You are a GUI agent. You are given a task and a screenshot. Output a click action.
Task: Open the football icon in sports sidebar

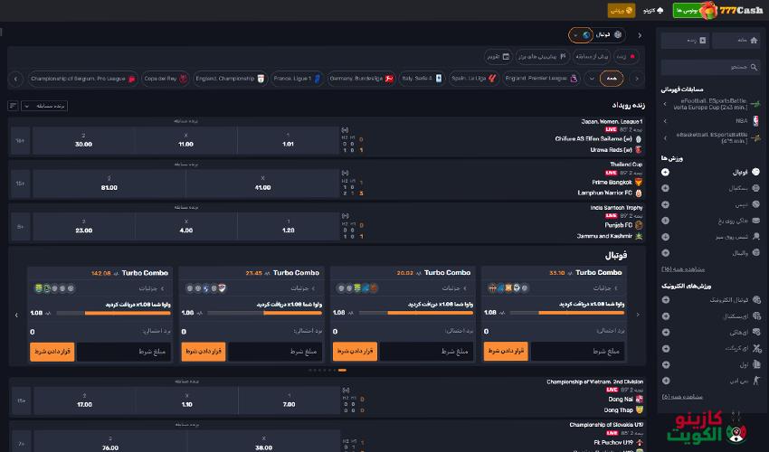click(755, 171)
